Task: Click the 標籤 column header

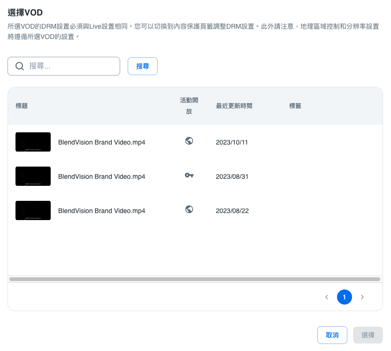Action: [295, 106]
